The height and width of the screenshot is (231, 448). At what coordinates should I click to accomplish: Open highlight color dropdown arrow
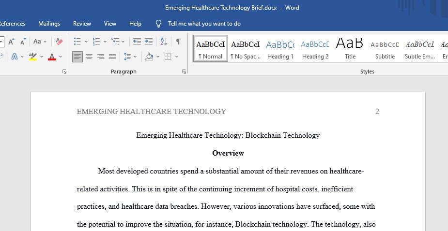(42, 57)
